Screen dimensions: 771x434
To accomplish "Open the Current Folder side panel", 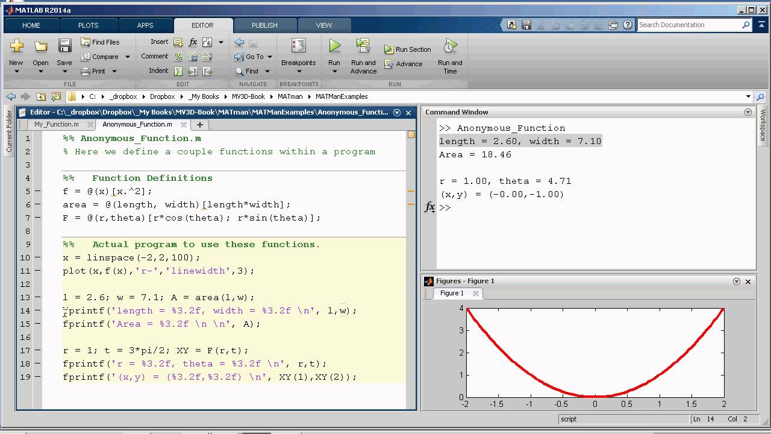I will tap(9, 131).
